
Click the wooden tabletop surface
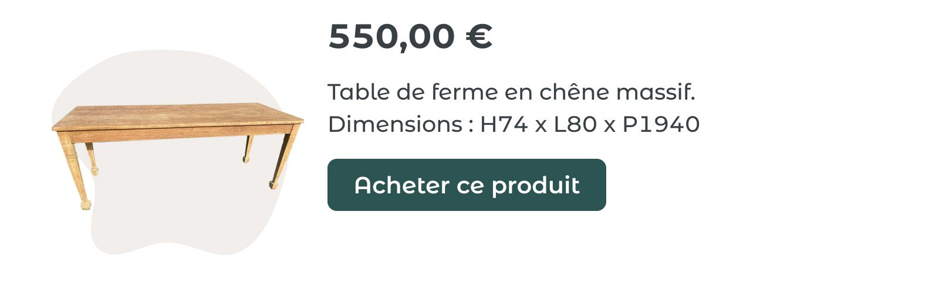[176, 115]
